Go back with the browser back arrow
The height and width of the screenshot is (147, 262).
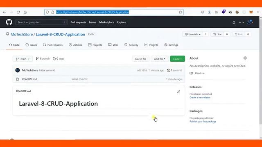click(5, 12)
